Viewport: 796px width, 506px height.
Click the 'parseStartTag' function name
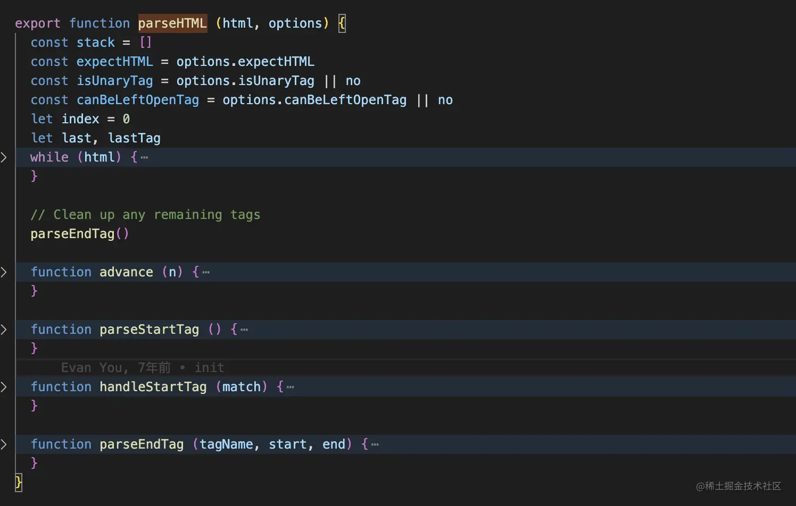click(x=150, y=330)
